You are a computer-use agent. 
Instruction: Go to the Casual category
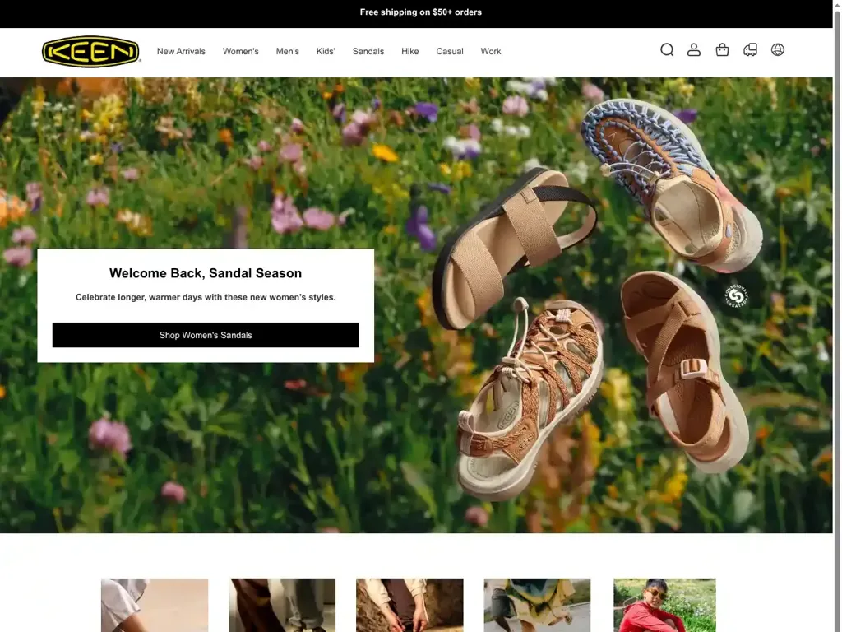click(449, 51)
